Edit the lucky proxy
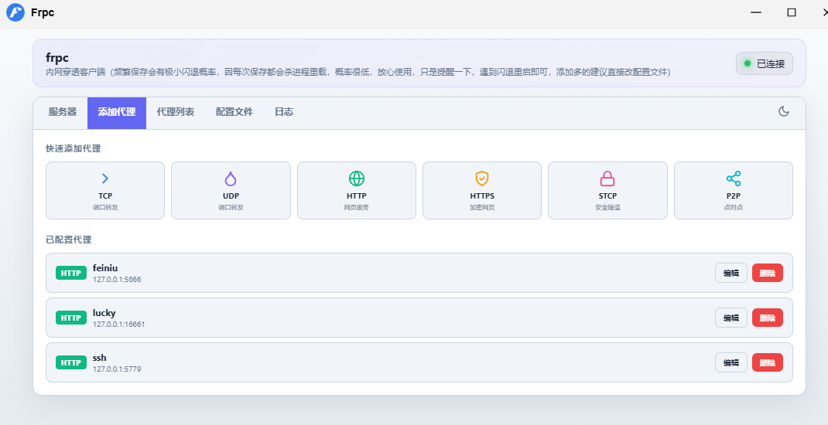The height and width of the screenshot is (425, 828). point(730,318)
